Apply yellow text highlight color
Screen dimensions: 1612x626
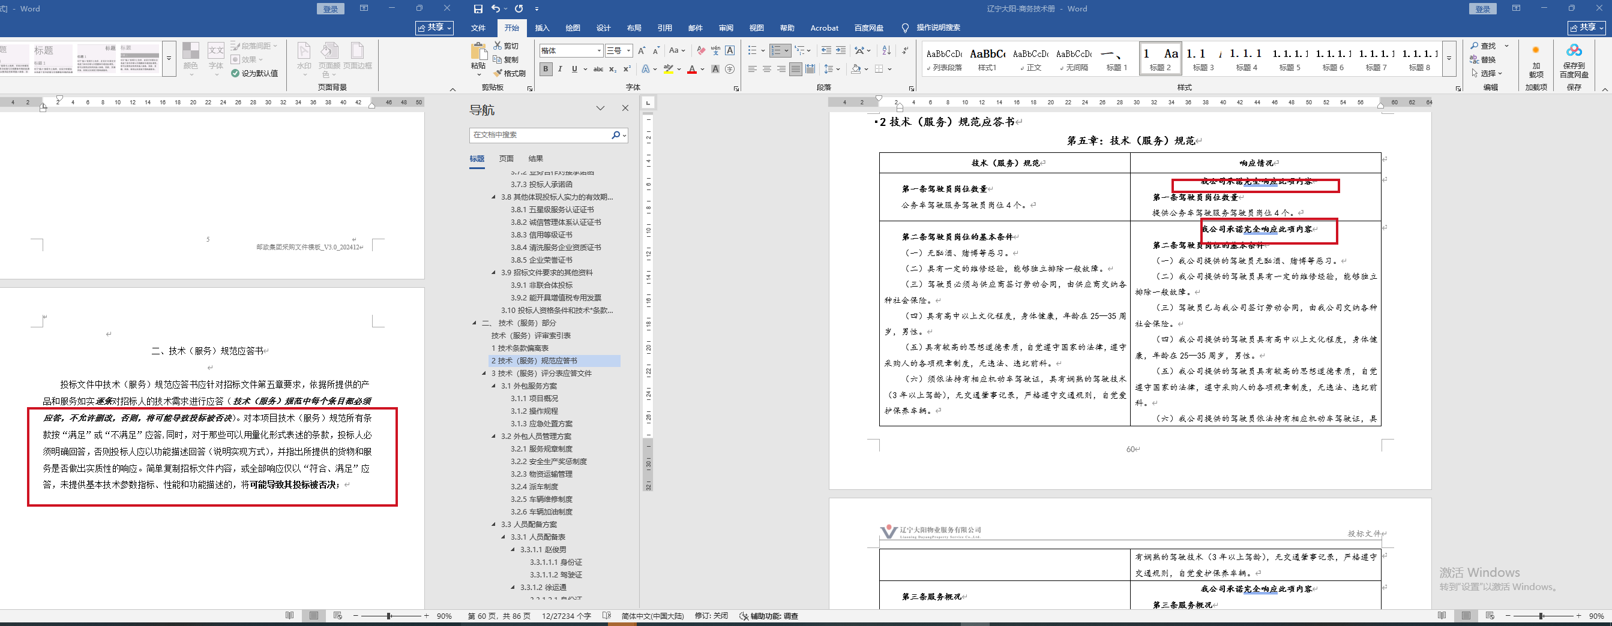click(x=669, y=70)
